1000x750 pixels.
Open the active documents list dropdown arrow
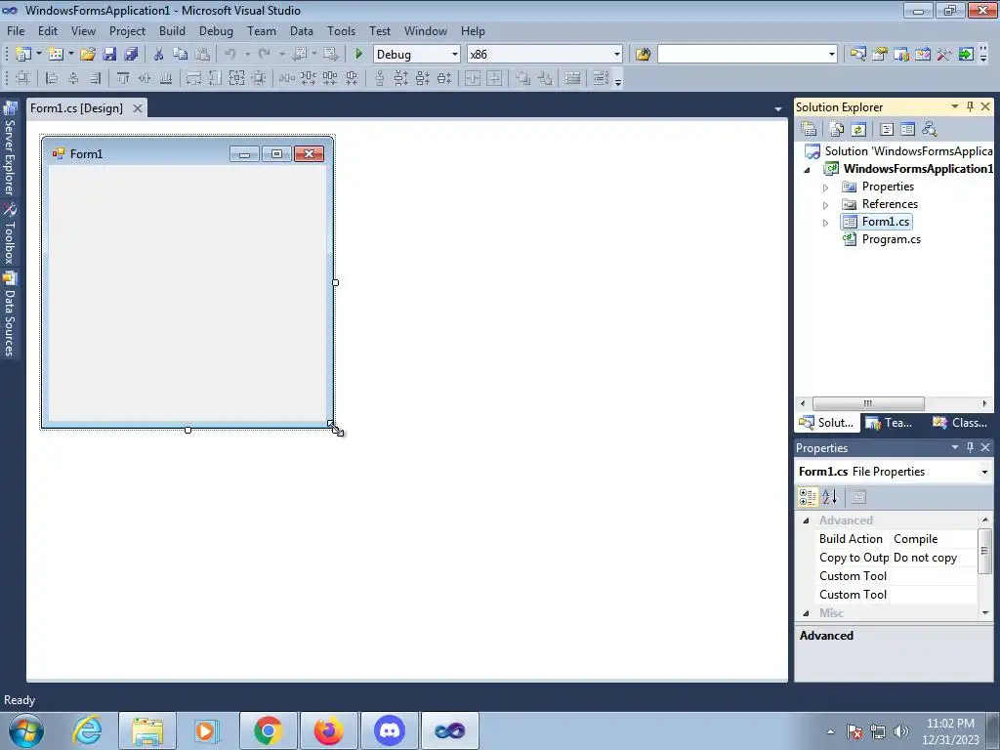(x=778, y=109)
